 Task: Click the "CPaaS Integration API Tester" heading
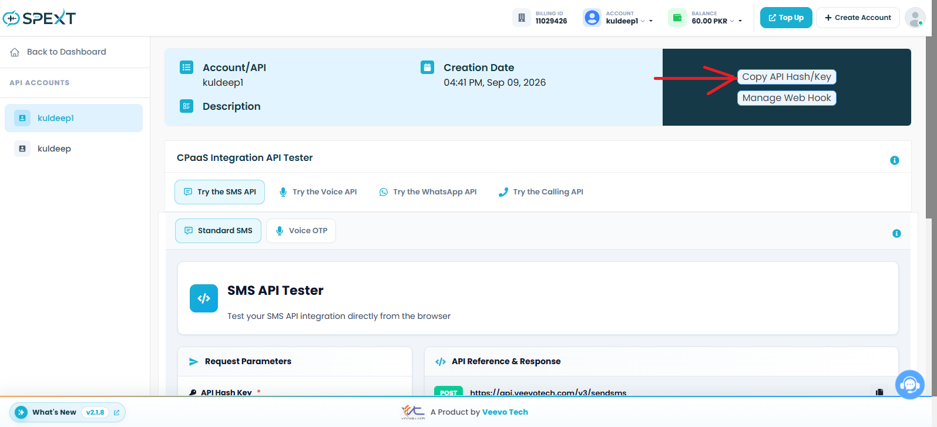(245, 158)
